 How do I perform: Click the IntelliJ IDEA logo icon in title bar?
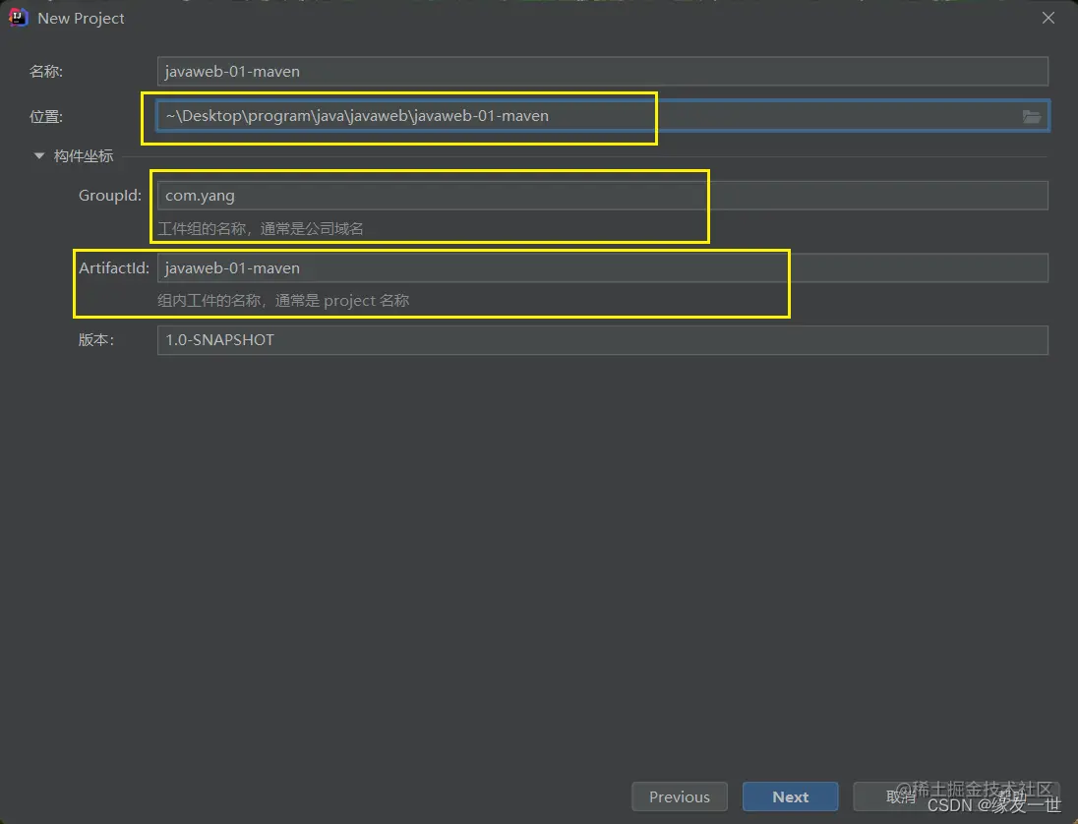[x=18, y=18]
